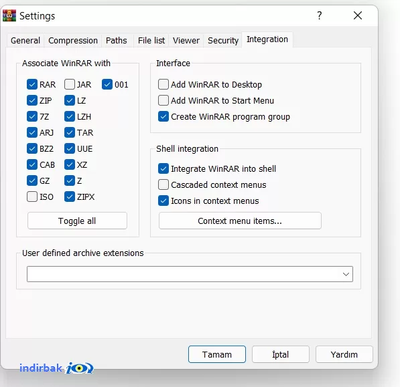The height and width of the screenshot is (387, 400).
Task: Uncheck the RAR association checkbox
Action: [x=32, y=84]
